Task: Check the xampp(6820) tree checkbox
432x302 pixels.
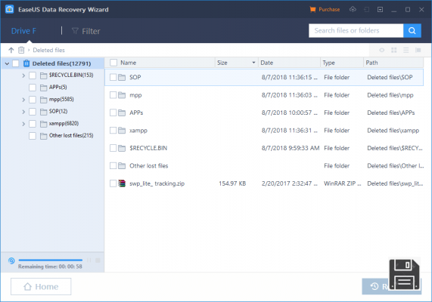Action: click(33, 124)
